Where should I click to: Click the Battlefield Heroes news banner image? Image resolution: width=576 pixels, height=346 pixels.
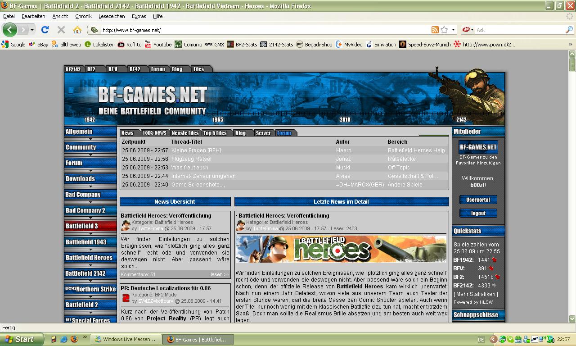(341, 249)
